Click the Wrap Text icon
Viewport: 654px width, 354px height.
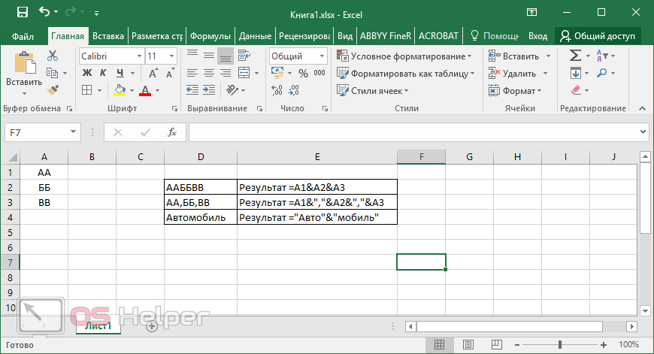point(245,56)
